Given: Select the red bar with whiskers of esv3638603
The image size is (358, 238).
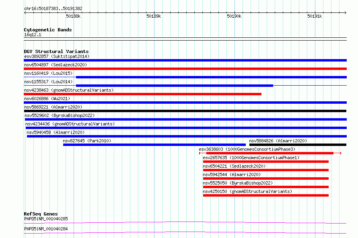Looking at the screenshot, I should tap(270, 153).
